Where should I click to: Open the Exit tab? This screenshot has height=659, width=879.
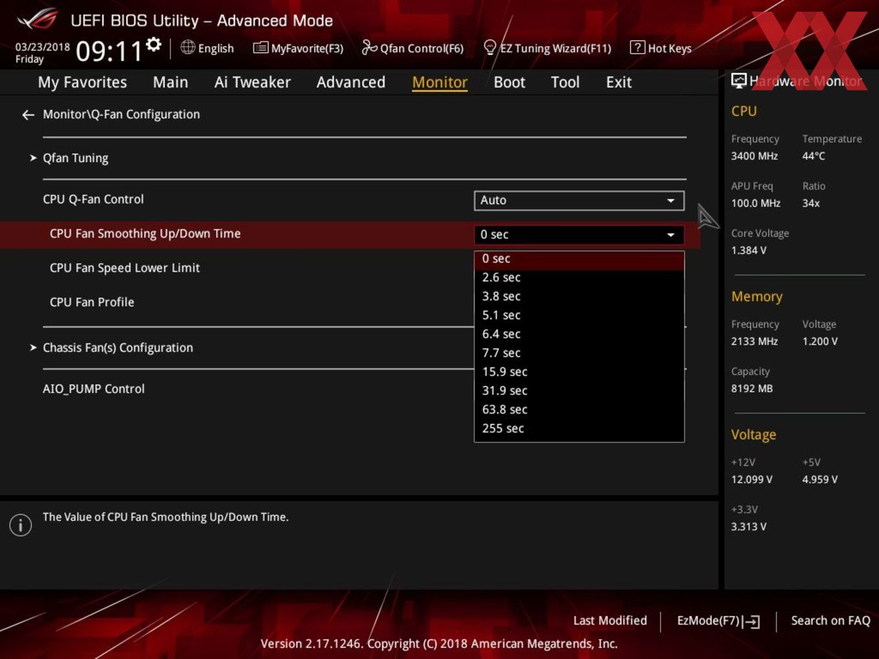coord(619,82)
